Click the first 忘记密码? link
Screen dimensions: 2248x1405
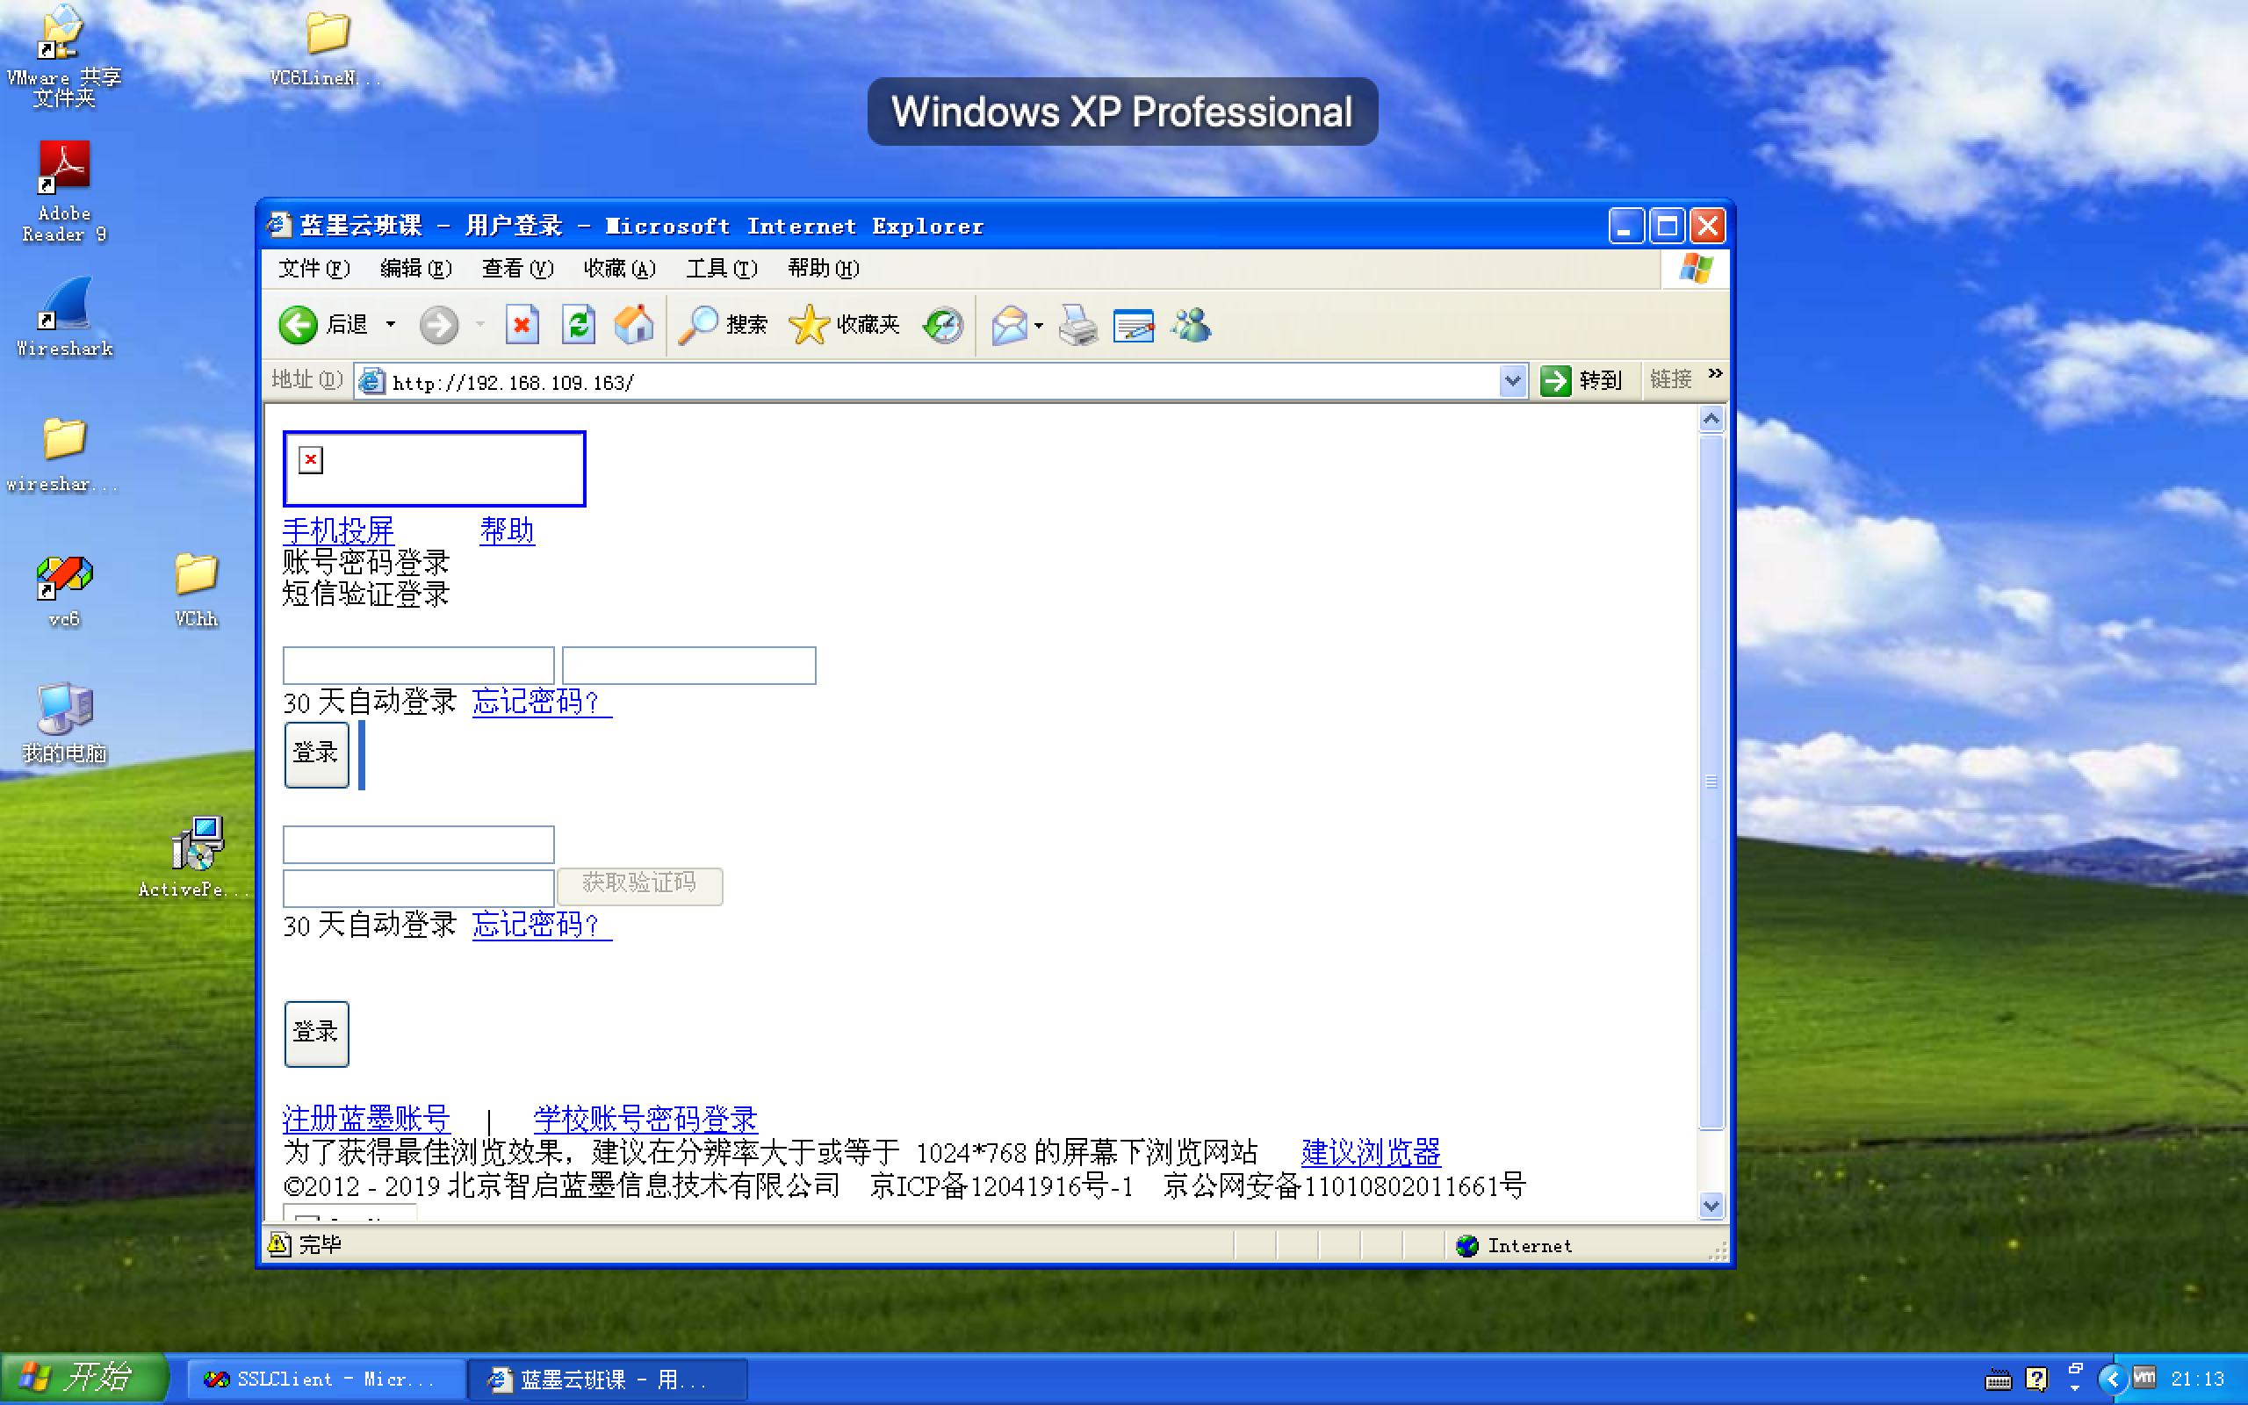pos(542,702)
